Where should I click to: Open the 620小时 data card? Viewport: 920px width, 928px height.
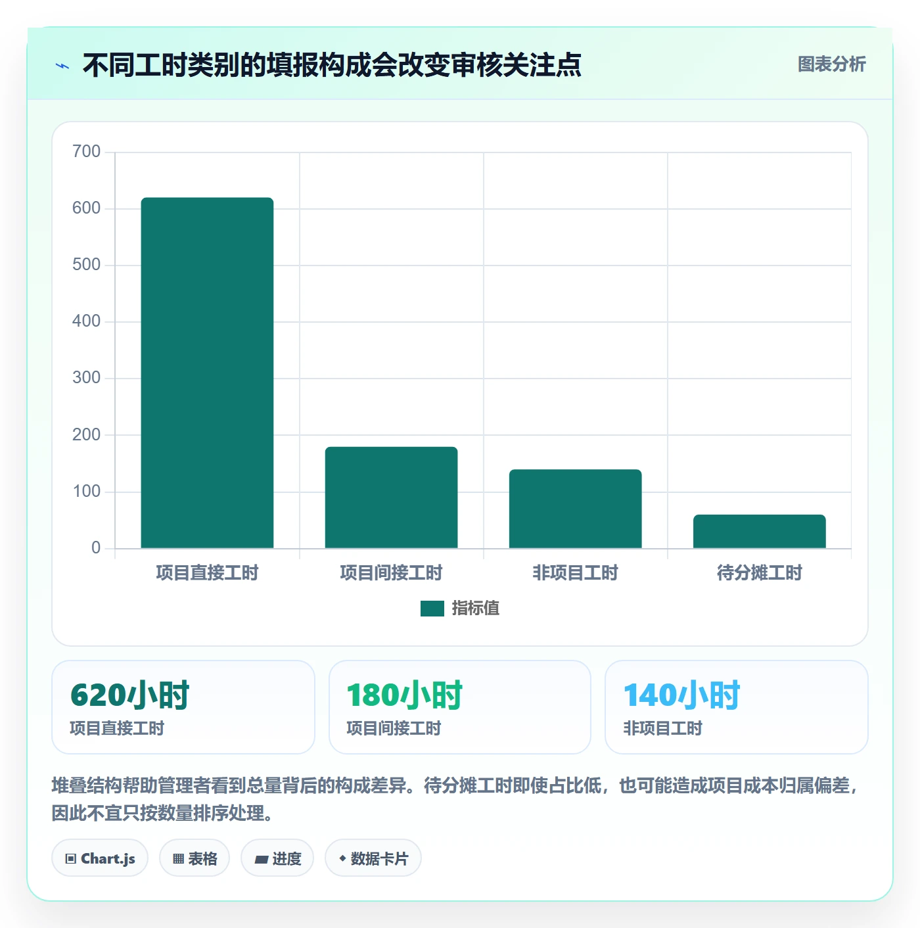(183, 707)
